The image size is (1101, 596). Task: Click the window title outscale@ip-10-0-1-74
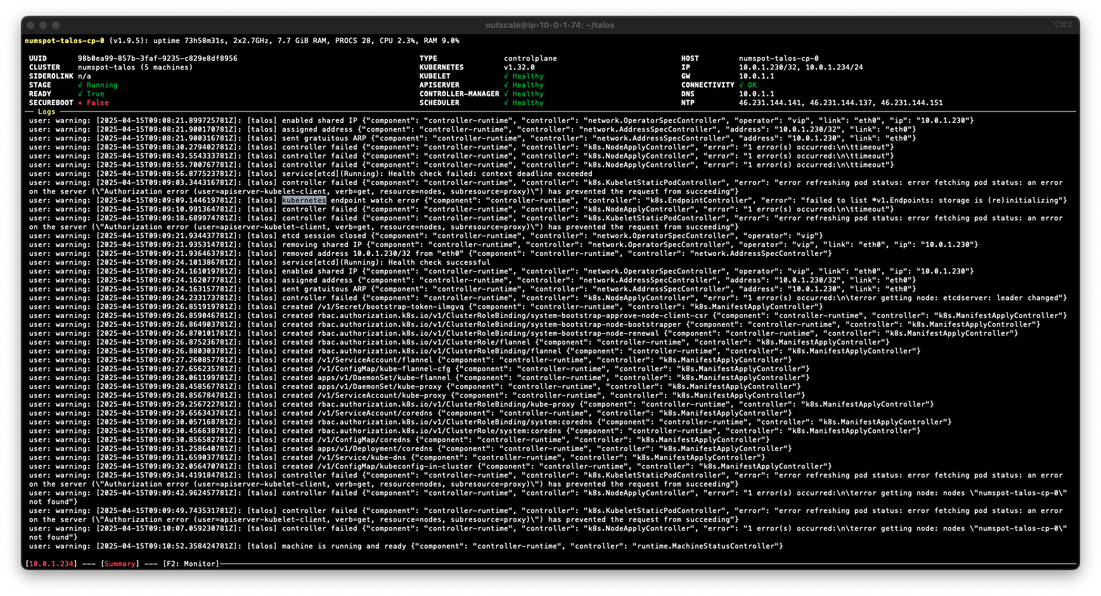point(550,25)
